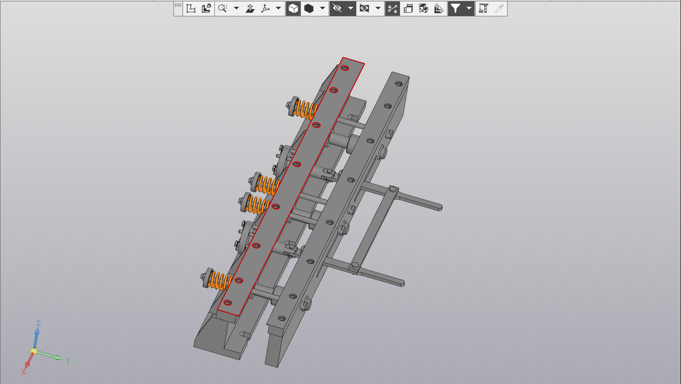Open the zoom options dropdown arrow
This screenshot has width=681, height=384.
tap(236, 8)
